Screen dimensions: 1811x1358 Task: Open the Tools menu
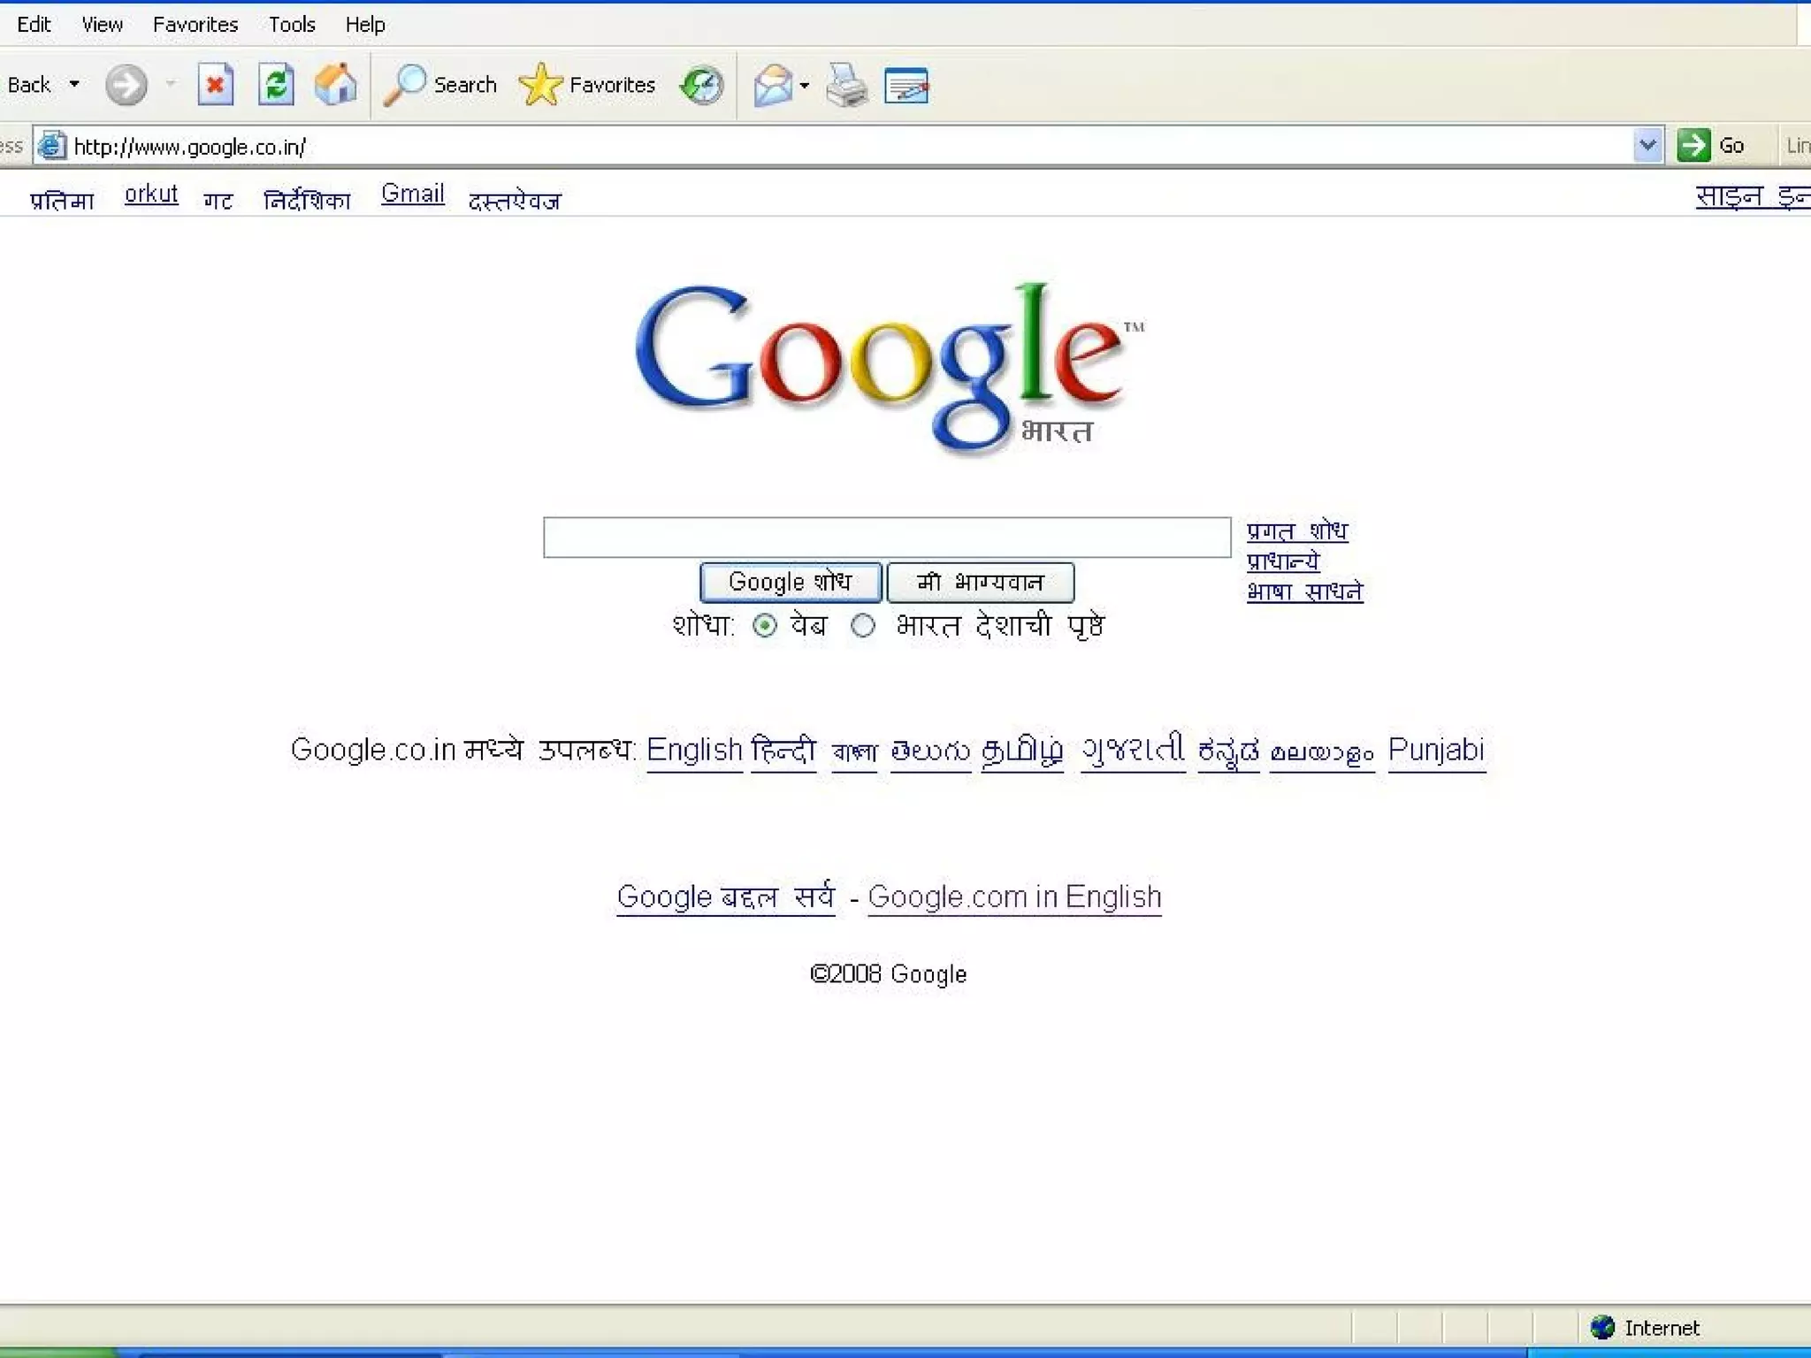tap(292, 25)
